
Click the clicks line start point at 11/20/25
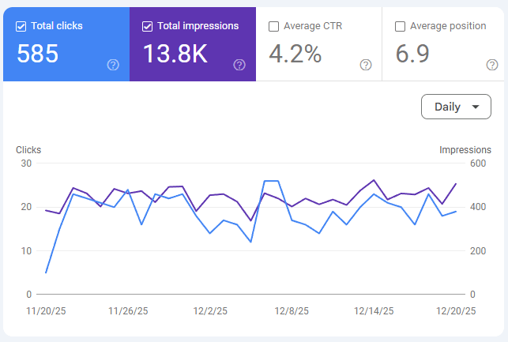pyautogui.click(x=46, y=272)
